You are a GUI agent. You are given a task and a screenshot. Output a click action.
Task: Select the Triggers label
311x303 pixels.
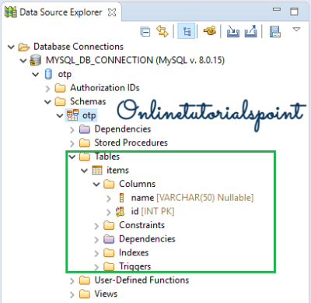coord(135,266)
